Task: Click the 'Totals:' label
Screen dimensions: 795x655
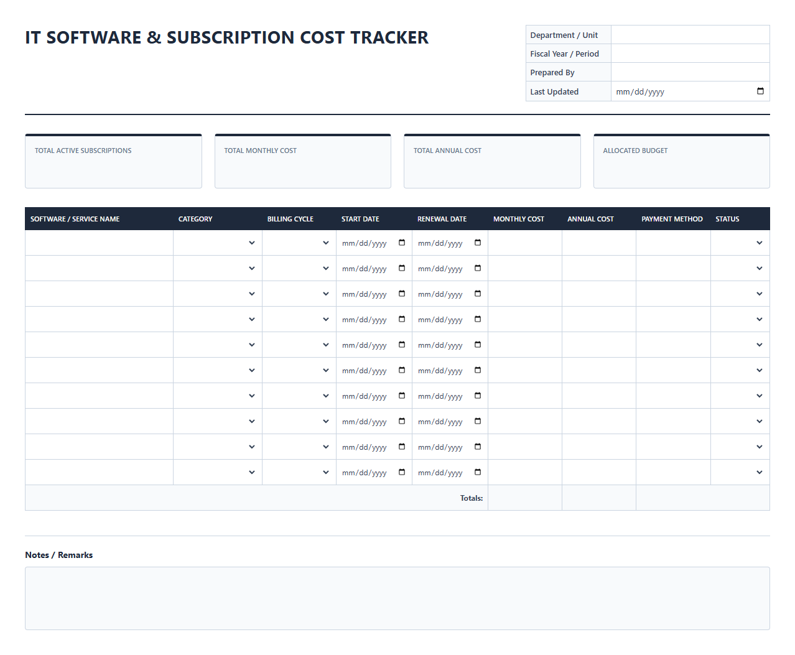Action: tap(472, 498)
